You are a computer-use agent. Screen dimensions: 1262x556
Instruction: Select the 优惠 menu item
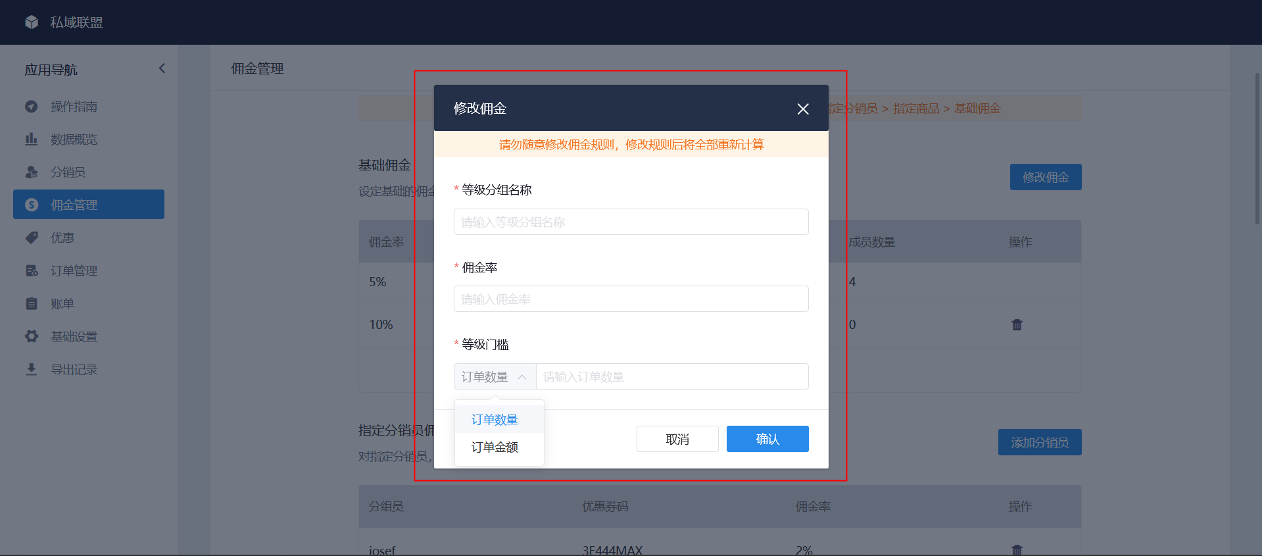point(89,238)
